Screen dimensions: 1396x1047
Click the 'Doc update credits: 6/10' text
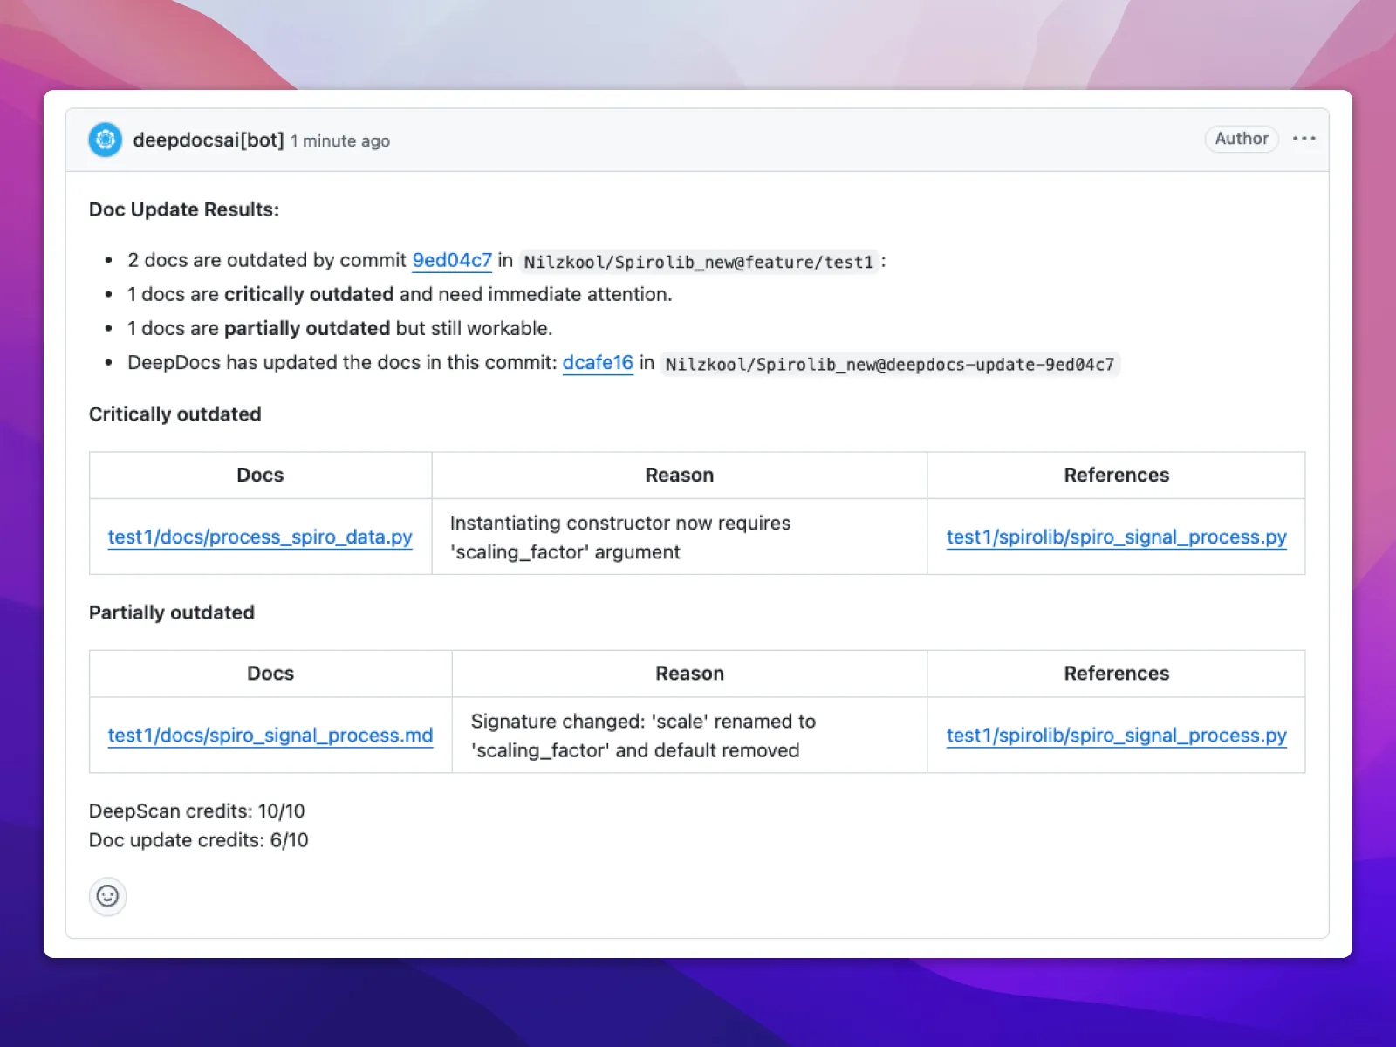pos(199,840)
